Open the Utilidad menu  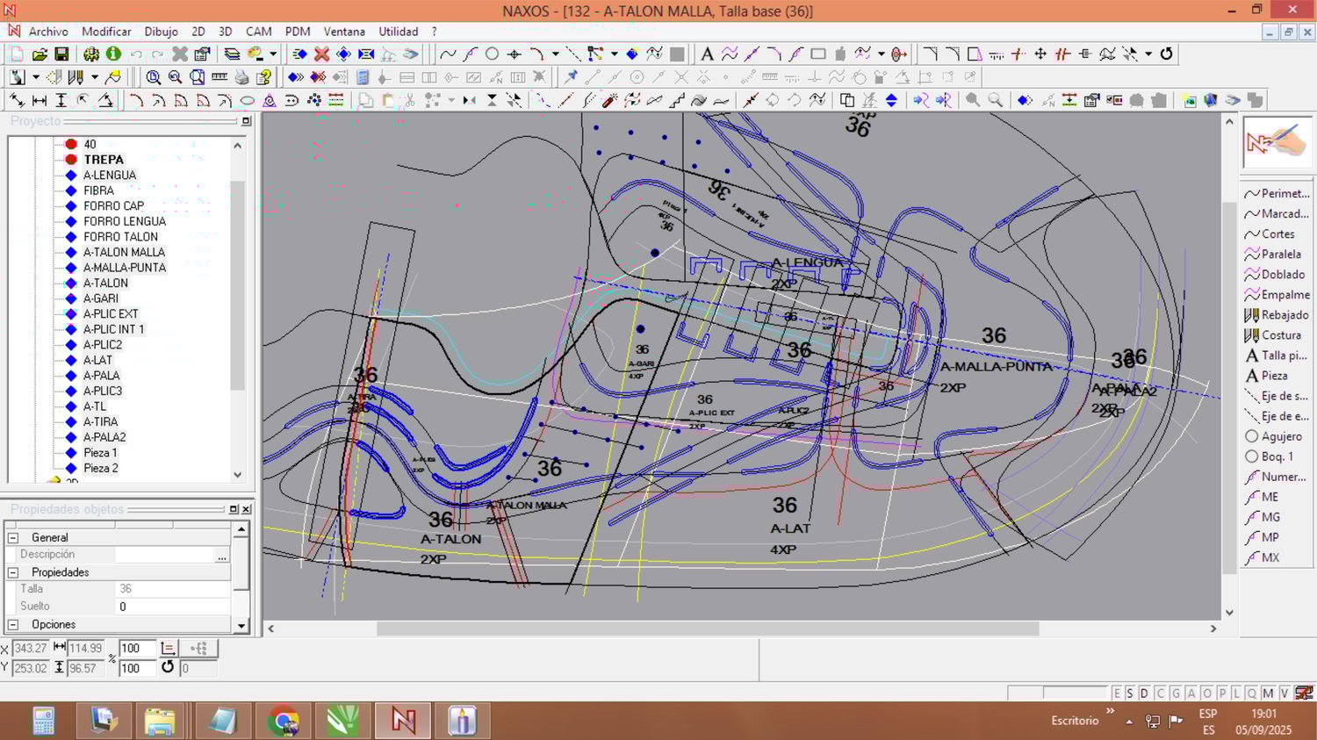click(398, 32)
